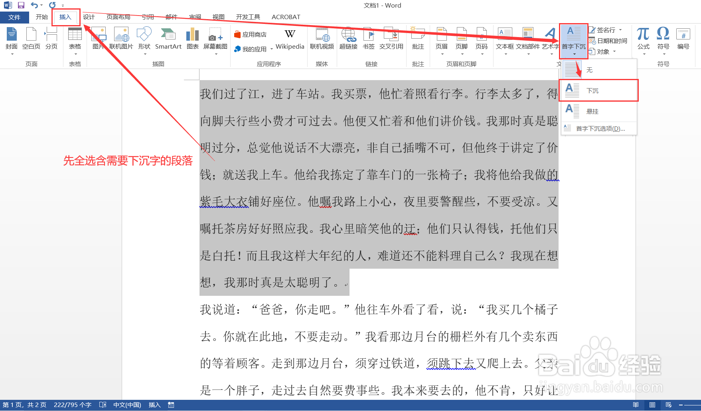Expand the signature line (签名行) dropdown arrow
Image resolution: width=701 pixels, height=411 pixels.
coord(620,30)
